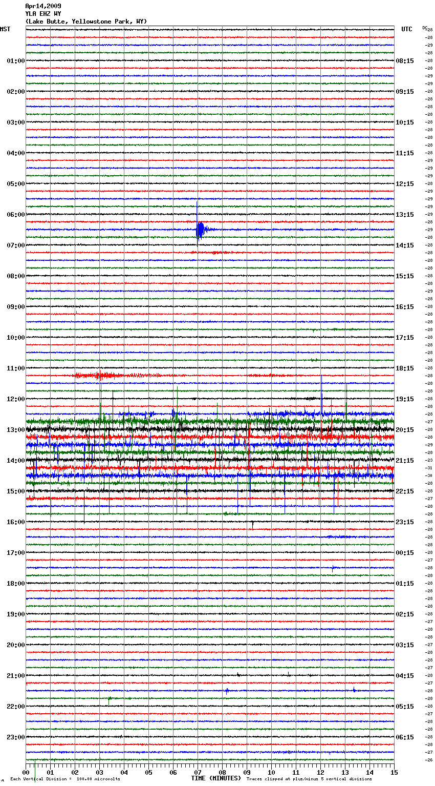Select the 19:00 MST time label
The height and width of the screenshot is (786, 435).
coord(15,614)
